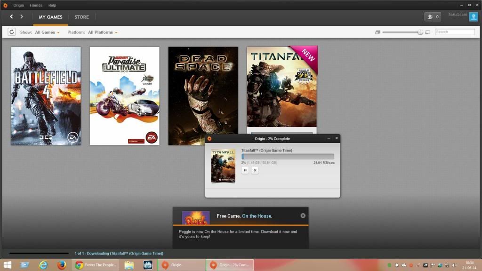Click the Peggle promo image

[x=196, y=218]
